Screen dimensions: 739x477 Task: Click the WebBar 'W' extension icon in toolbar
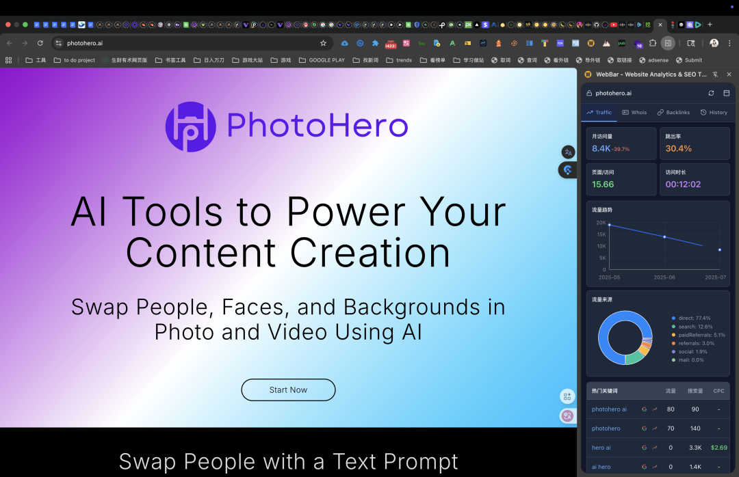click(591, 43)
